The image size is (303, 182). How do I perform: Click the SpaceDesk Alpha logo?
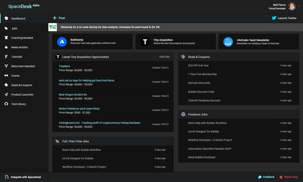[24, 7]
